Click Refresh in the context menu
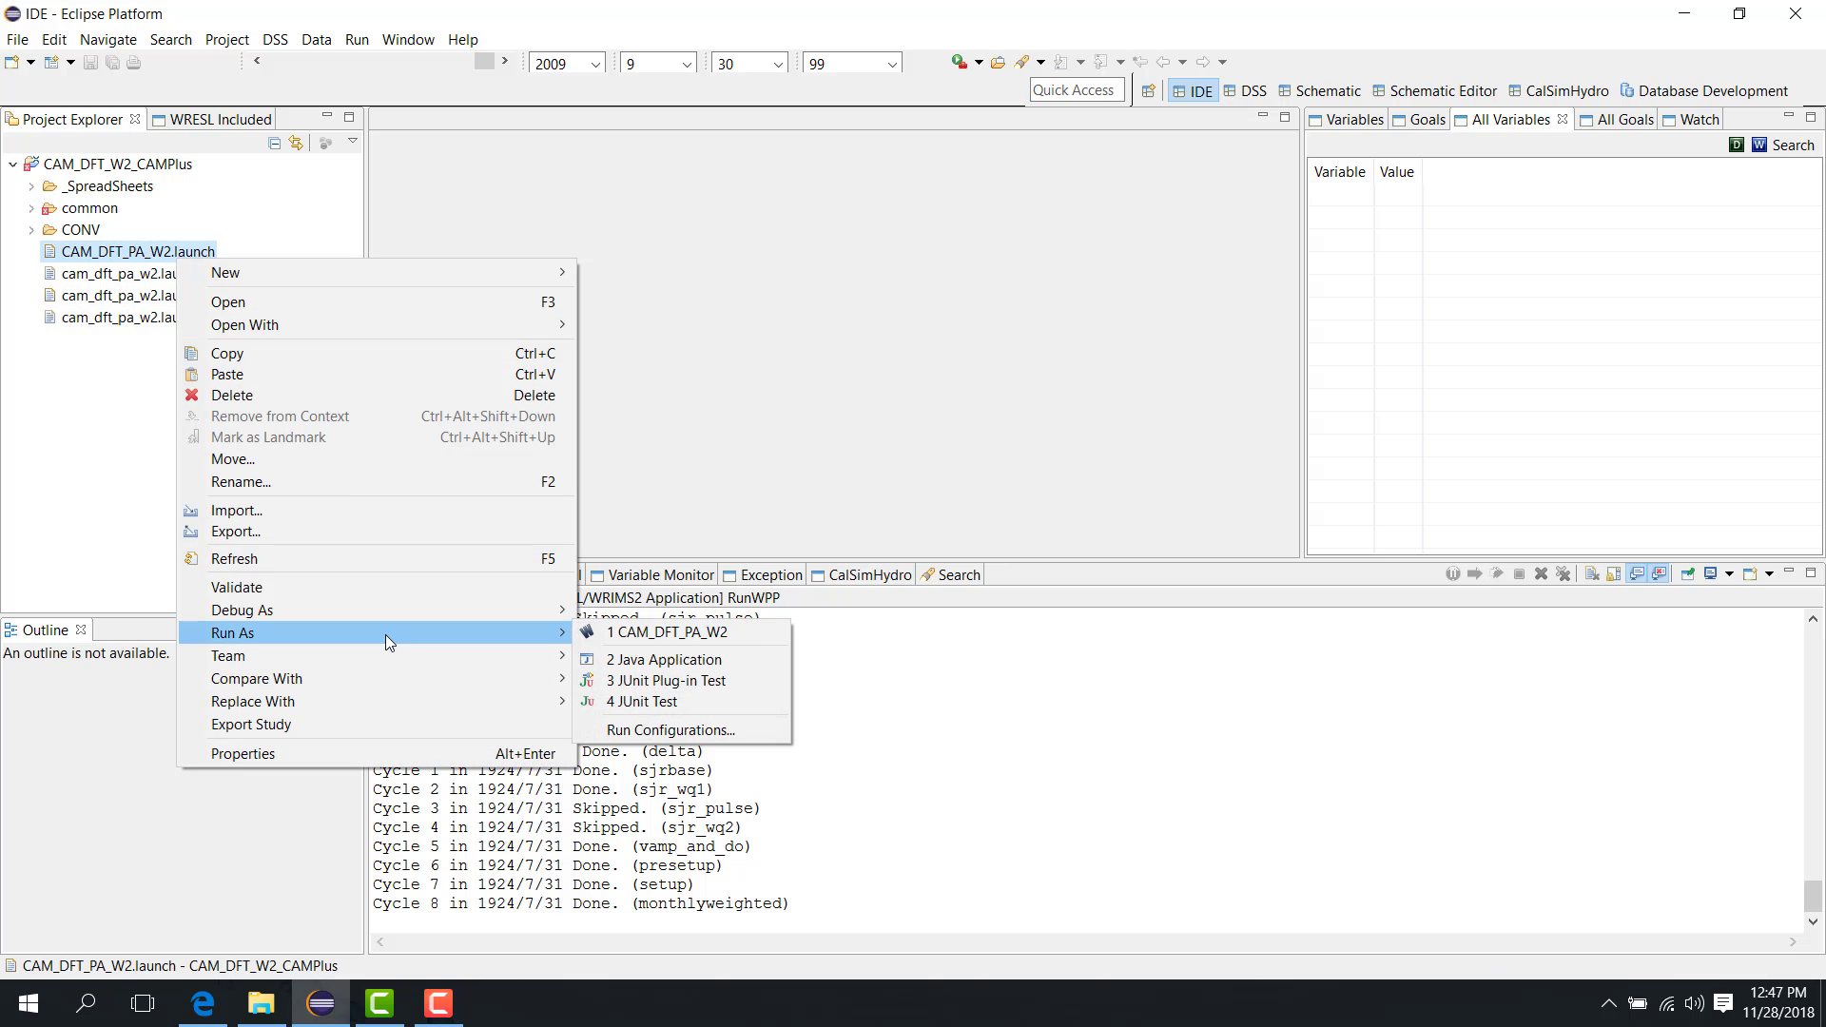The height and width of the screenshot is (1027, 1826). 377,559
